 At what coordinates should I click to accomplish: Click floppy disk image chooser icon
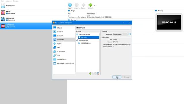coord(130,34)
